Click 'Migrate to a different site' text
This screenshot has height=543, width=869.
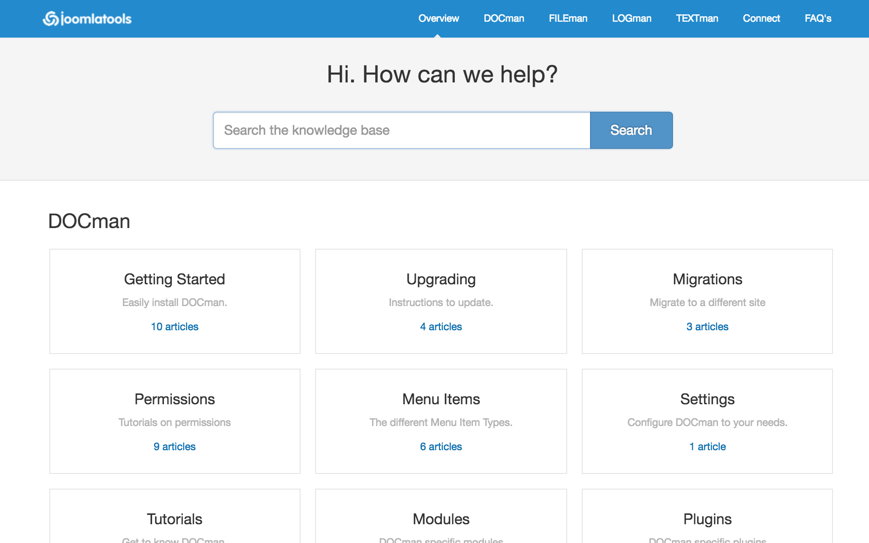(x=707, y=303)
